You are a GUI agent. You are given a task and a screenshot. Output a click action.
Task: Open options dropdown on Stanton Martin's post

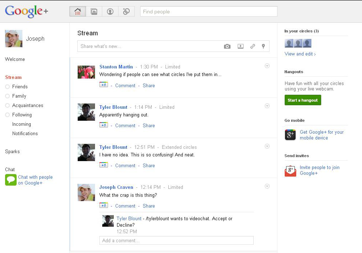[x=267, y=66]
